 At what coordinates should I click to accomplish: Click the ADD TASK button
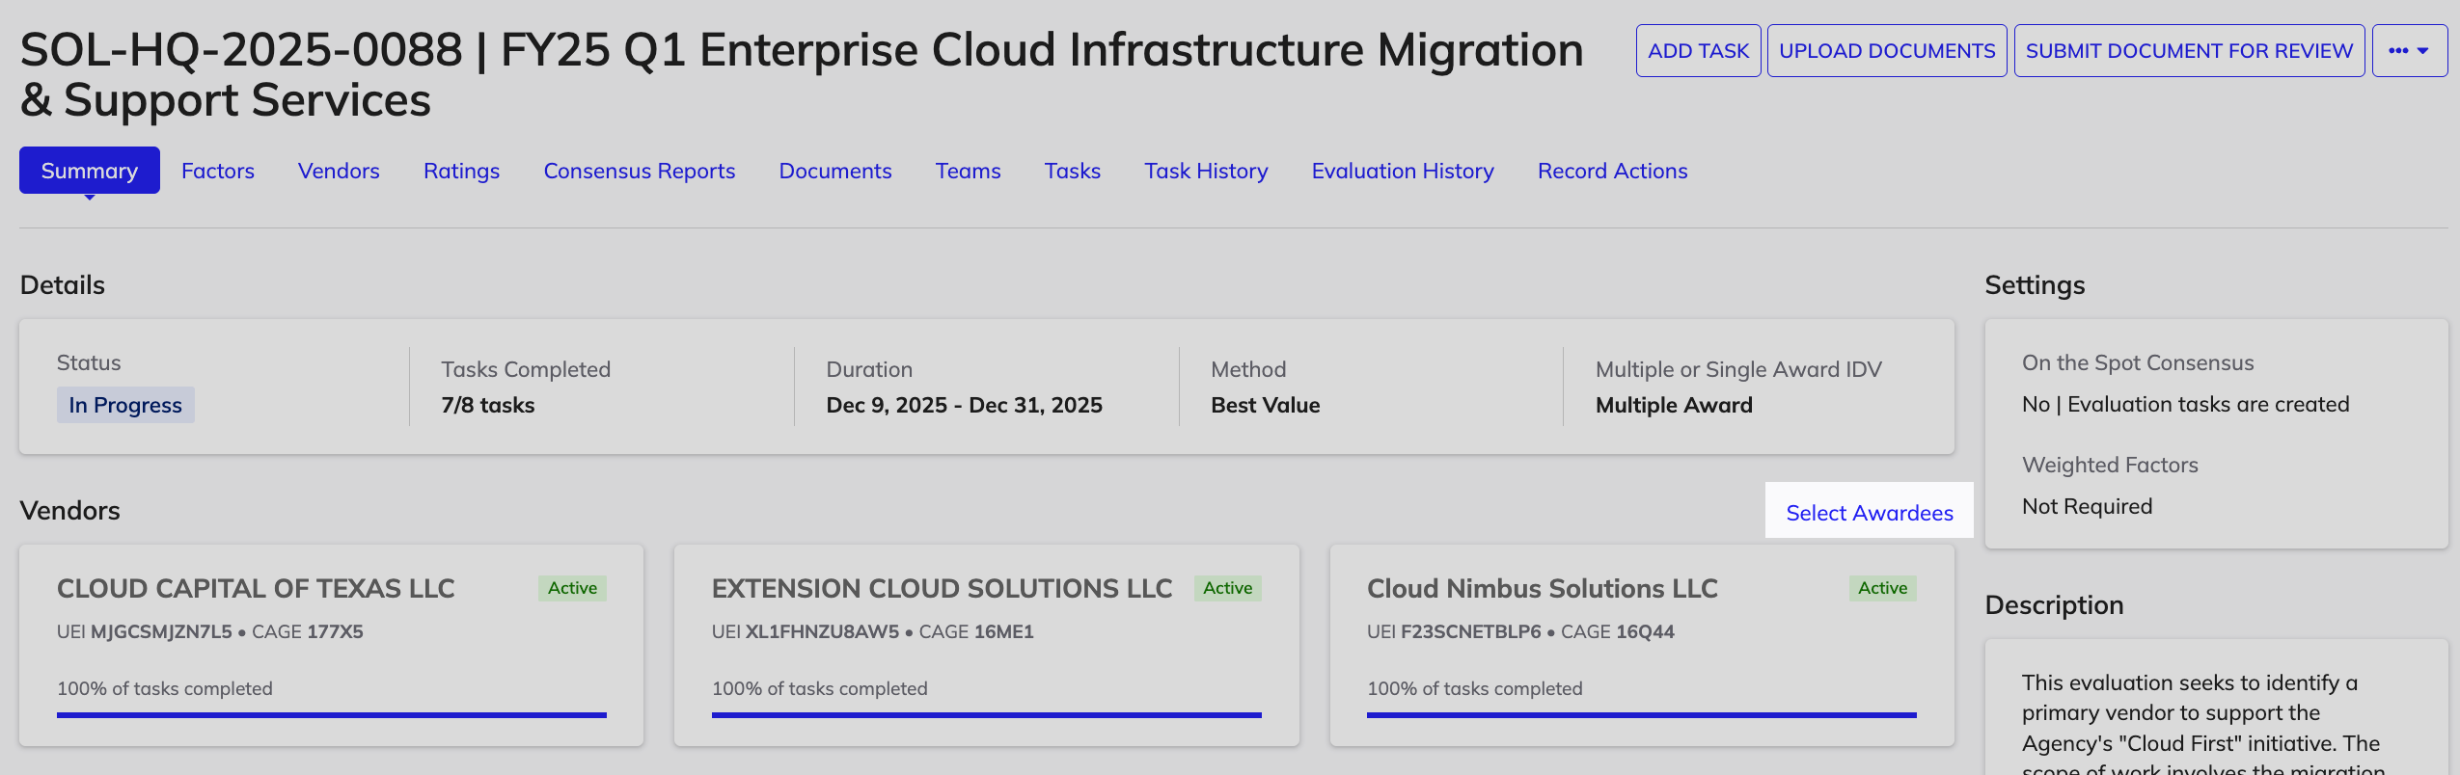pyautogui.click(x=1698, y=51)
